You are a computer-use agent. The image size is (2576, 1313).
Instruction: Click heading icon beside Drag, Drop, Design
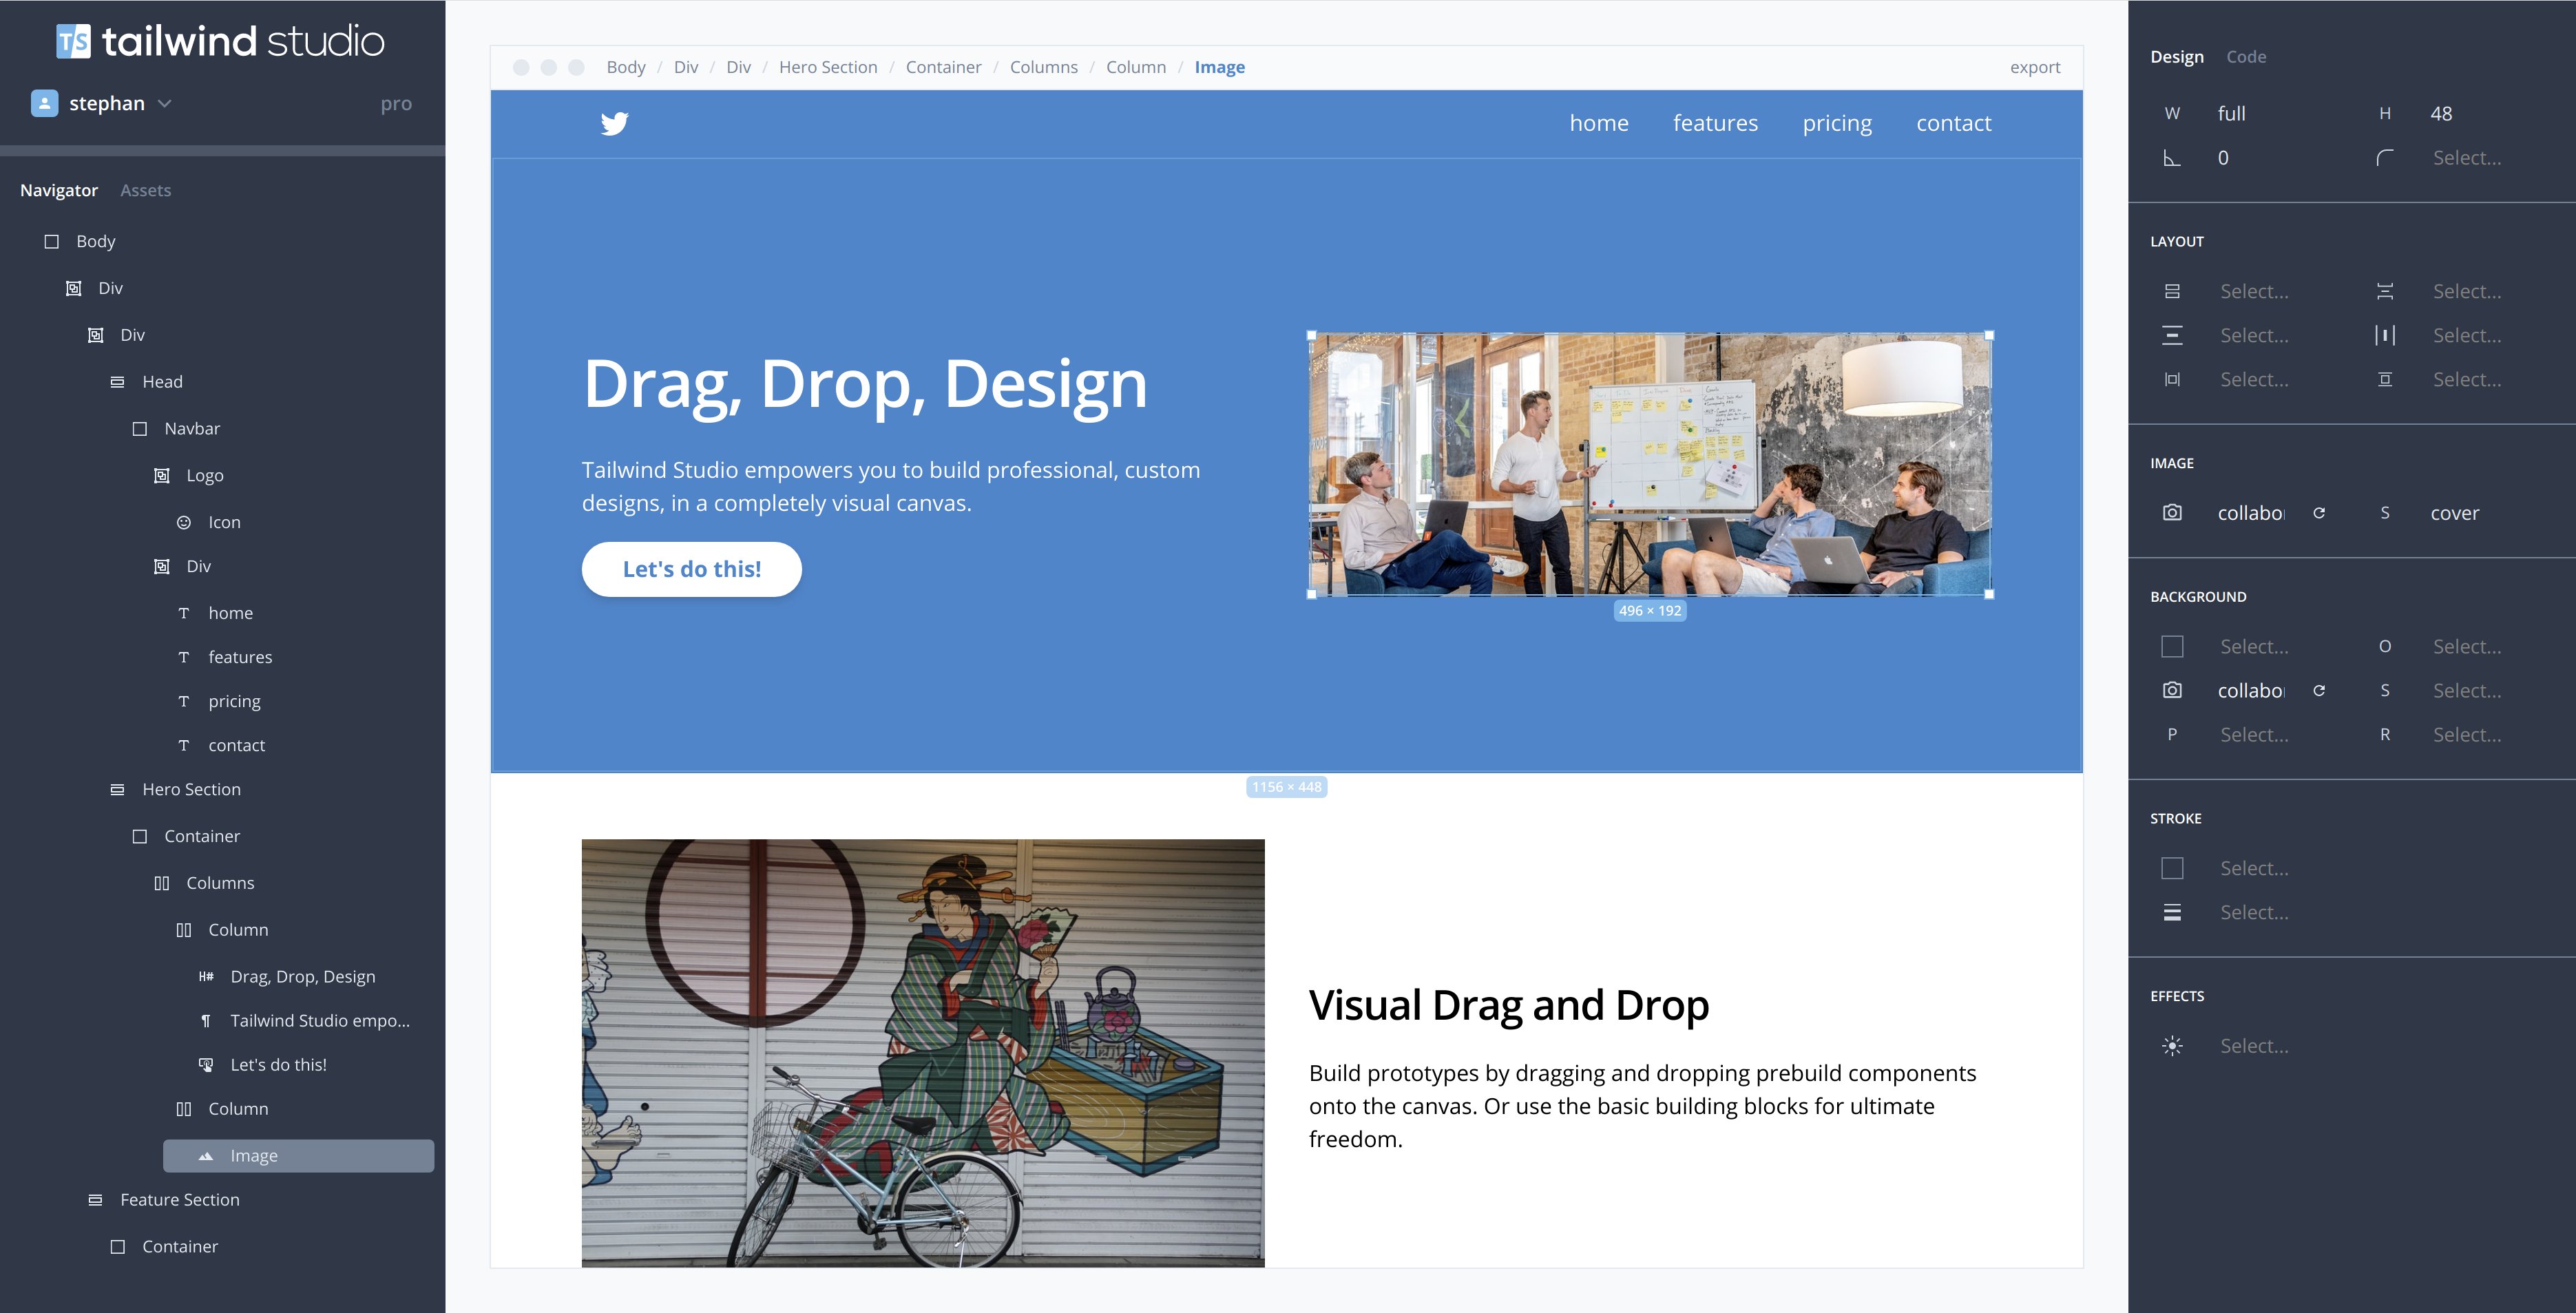coord(206,976)
